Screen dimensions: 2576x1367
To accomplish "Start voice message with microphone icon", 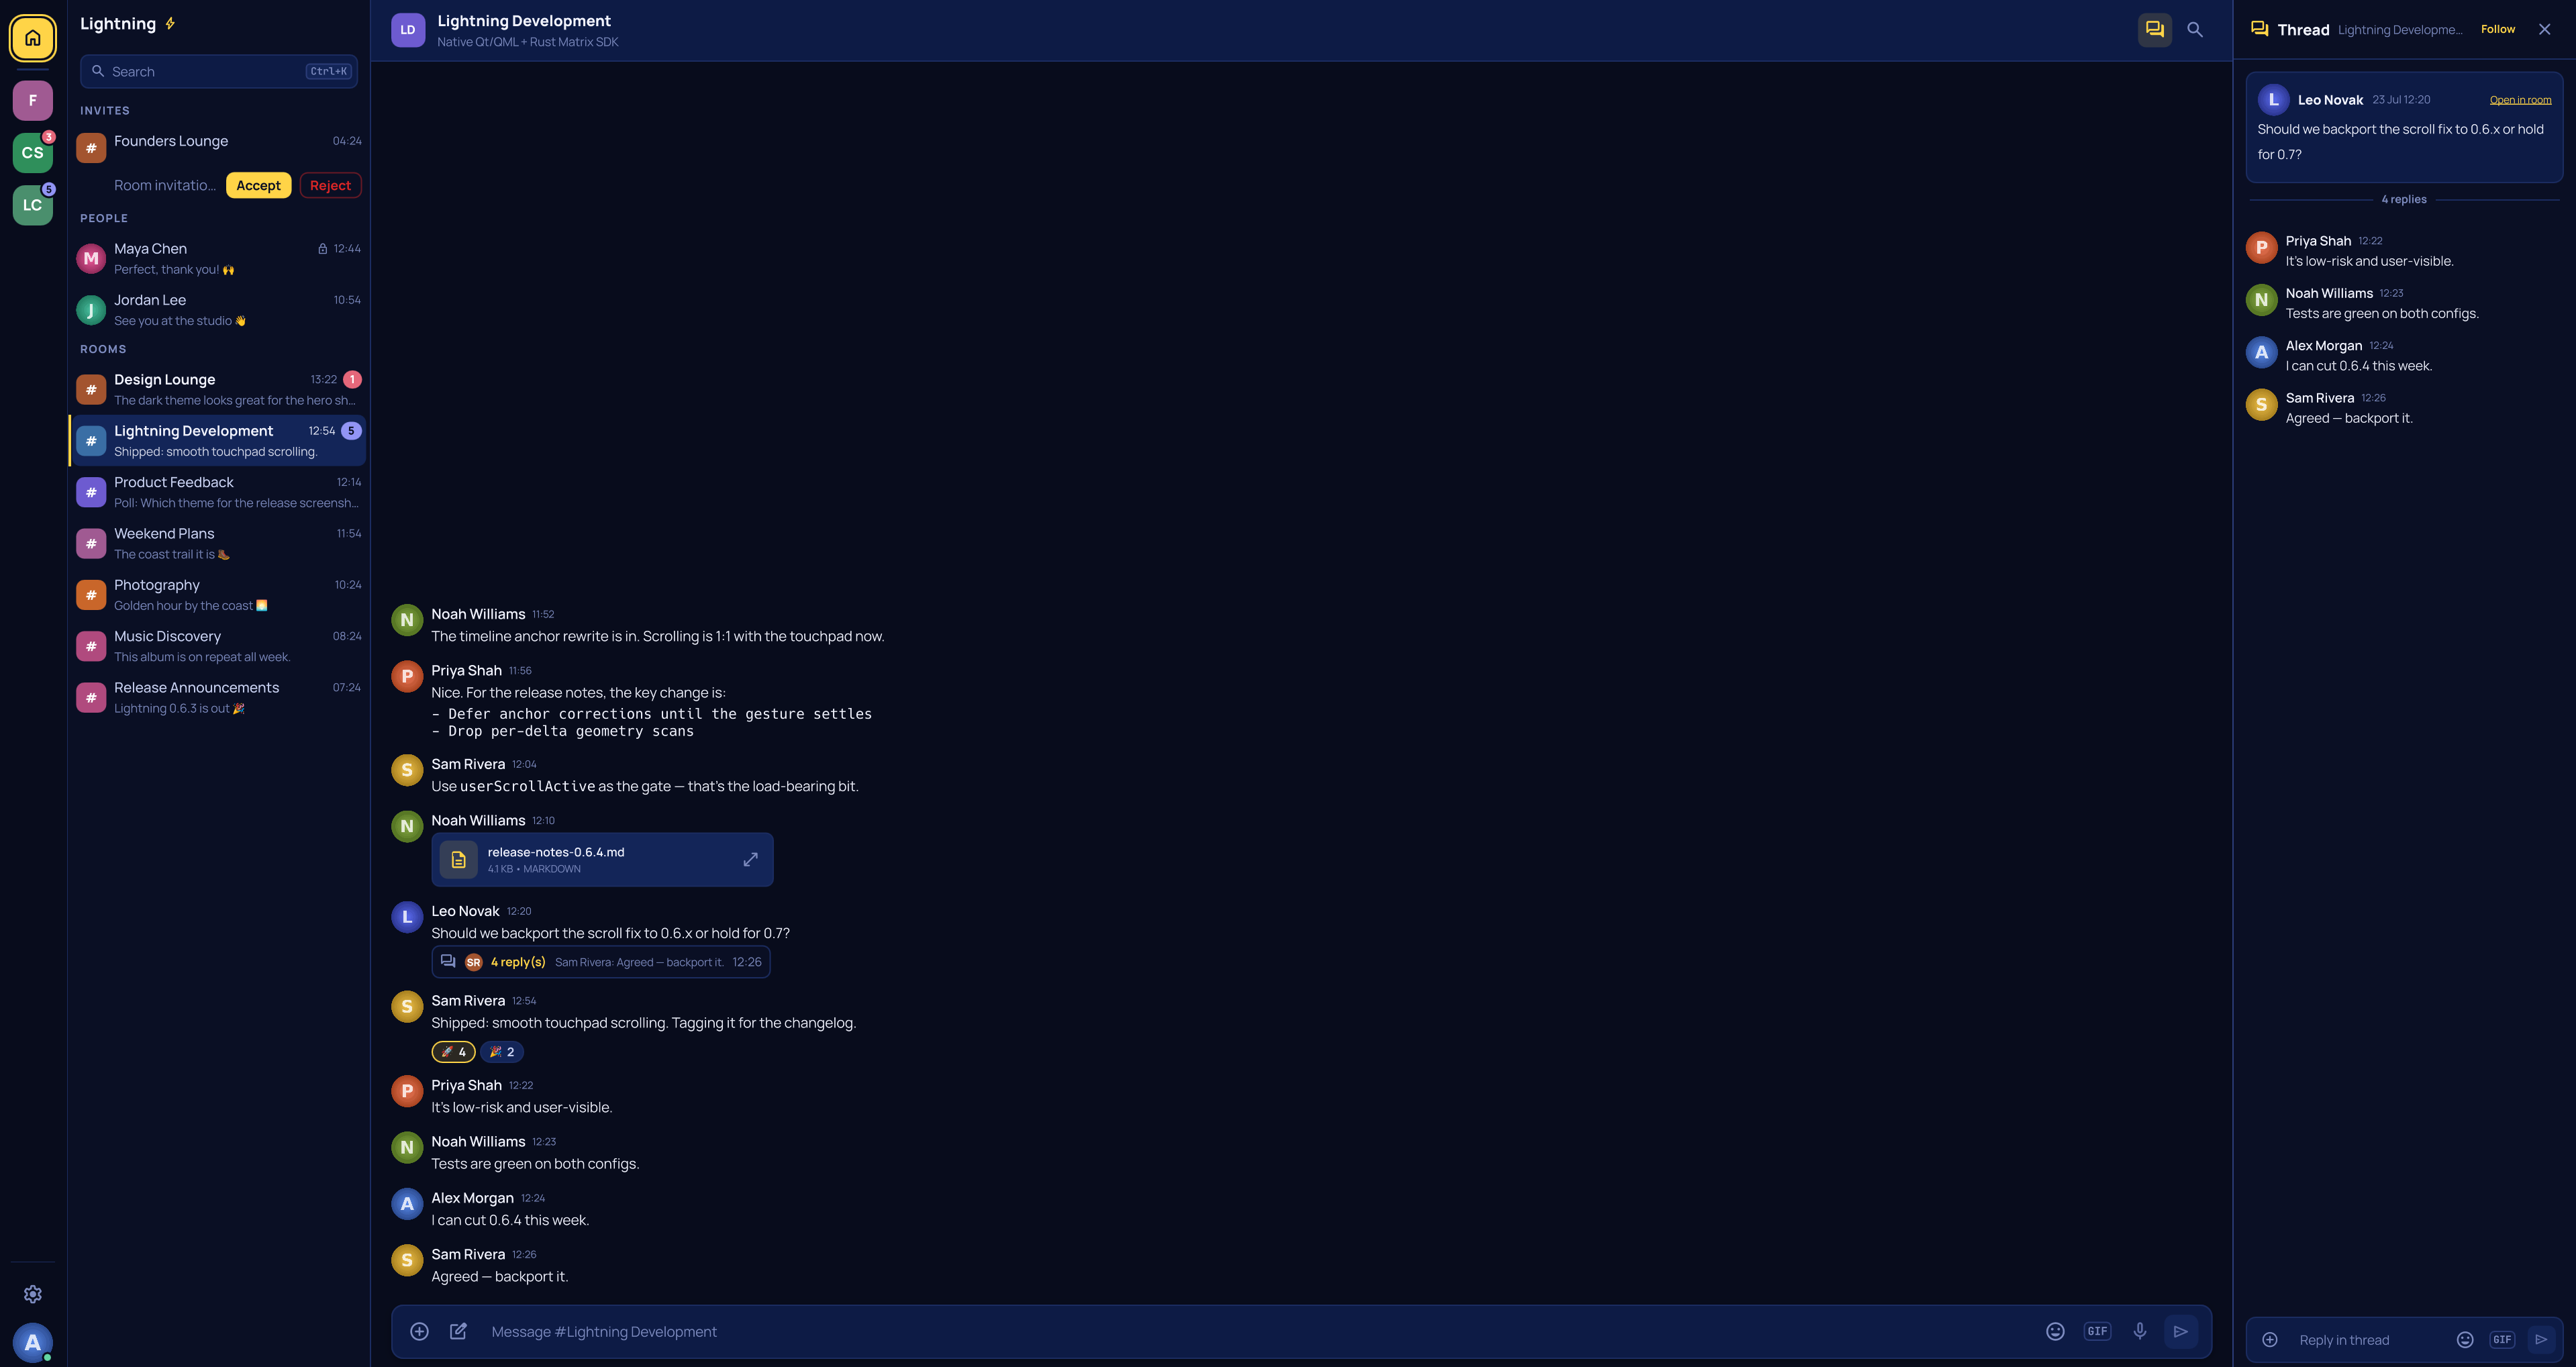I will click(2139, 1331).
